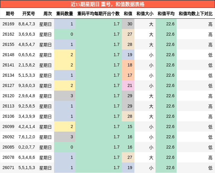This screenshot has width=215, height=173.
Task: Click '大' size cell in row 26169
Action: pos(145,24)
